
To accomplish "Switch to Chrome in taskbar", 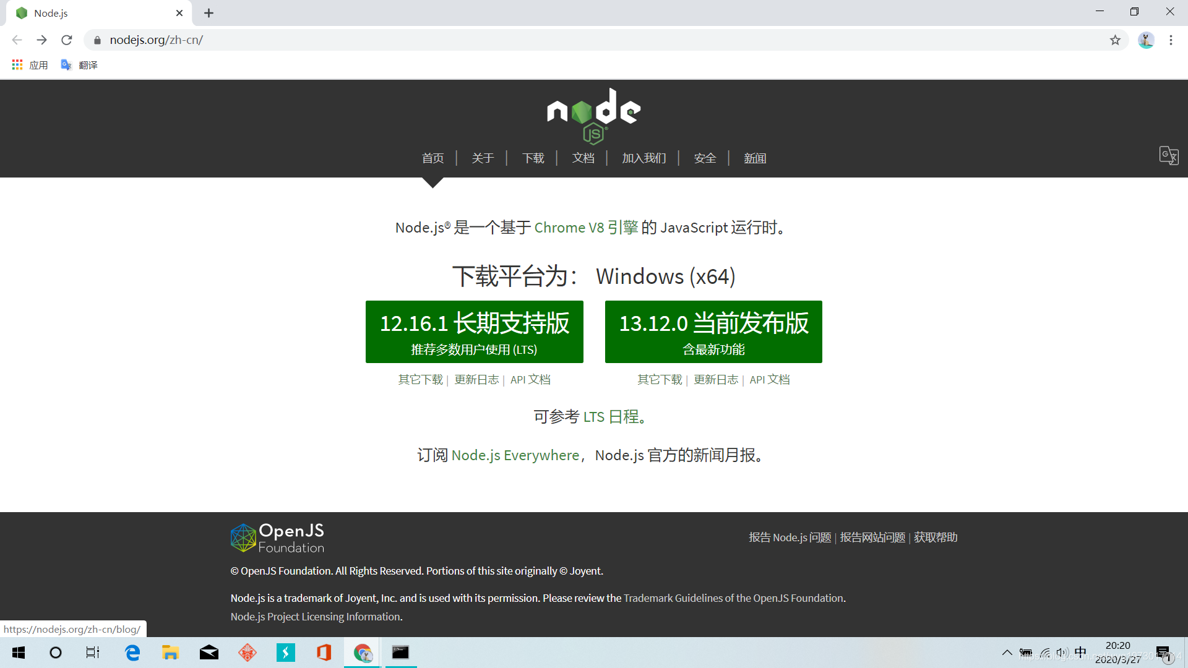I will click(x=363, y=653).
